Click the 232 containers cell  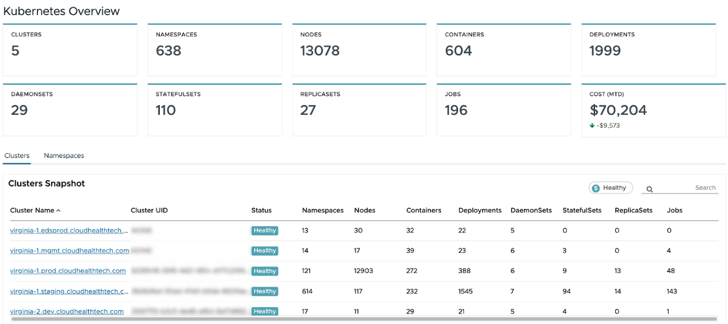click(x=412, y=291)
